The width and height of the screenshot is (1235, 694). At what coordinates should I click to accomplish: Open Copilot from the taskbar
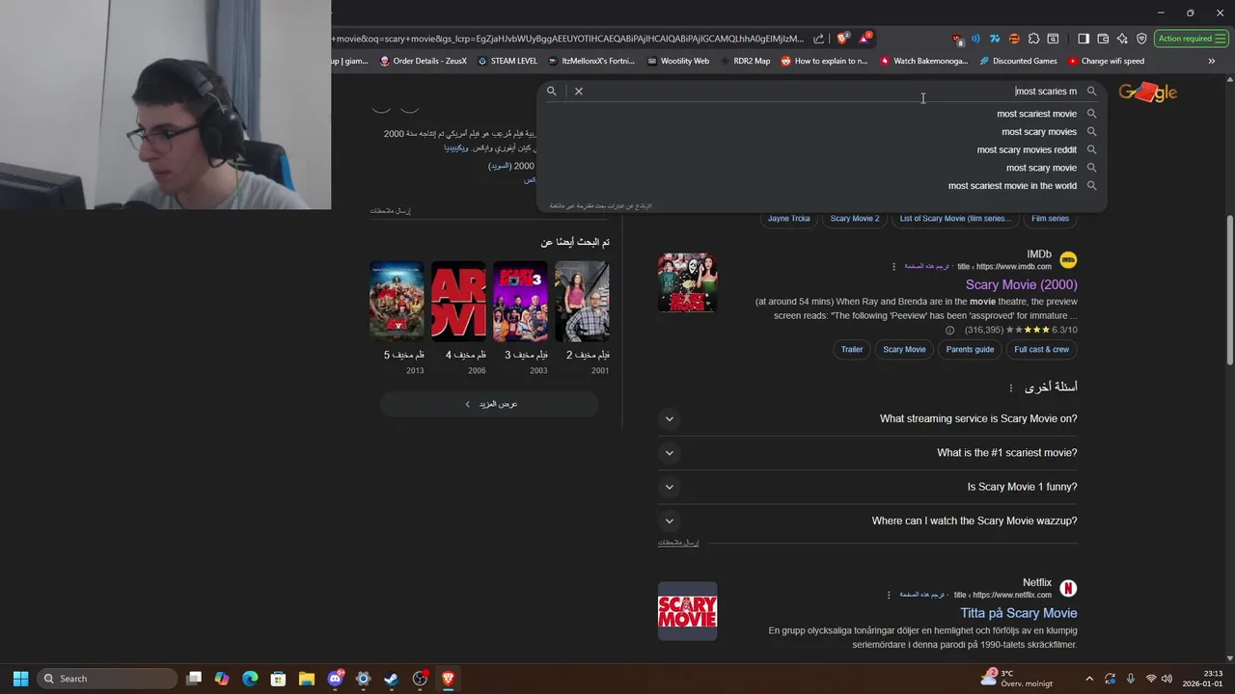[222, 679]
